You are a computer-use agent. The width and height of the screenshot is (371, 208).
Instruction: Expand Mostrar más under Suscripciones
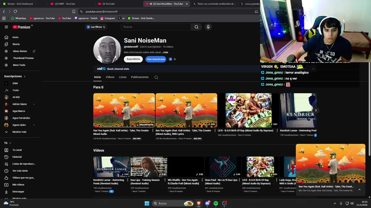[x=19, y=132]
